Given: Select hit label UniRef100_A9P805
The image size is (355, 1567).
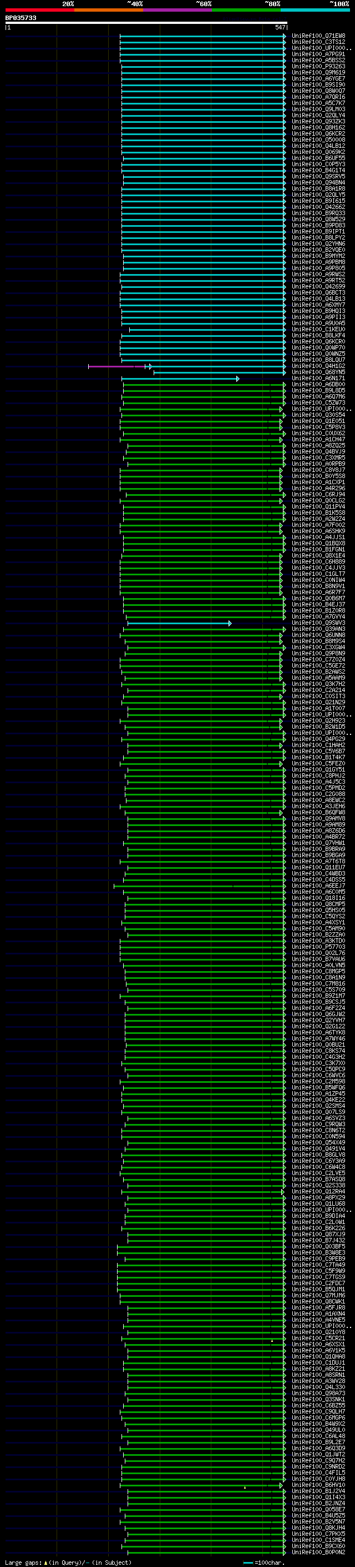Looking at the screenshot, I should click(x=318, y=268).
